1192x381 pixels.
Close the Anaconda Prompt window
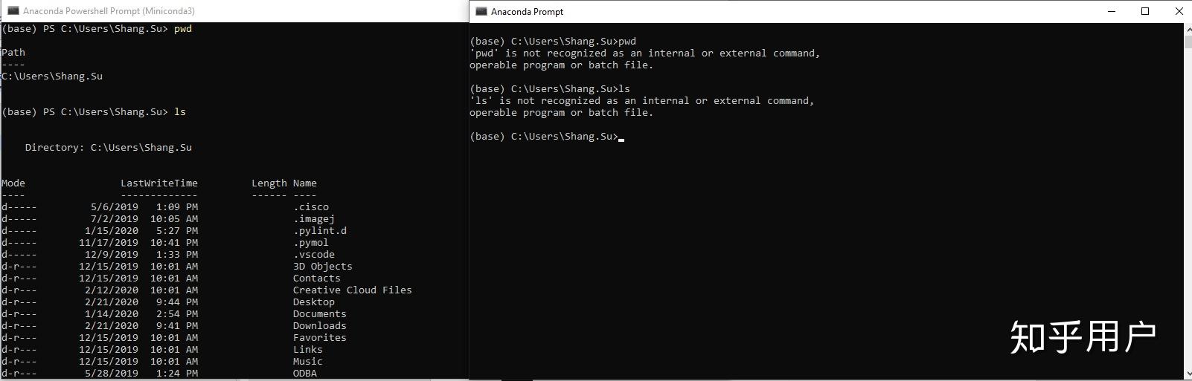pos(1179,11)
